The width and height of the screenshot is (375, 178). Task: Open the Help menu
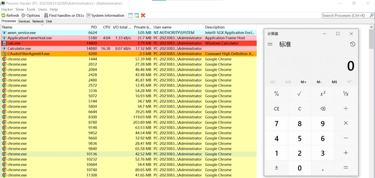(x=54, y=9)
